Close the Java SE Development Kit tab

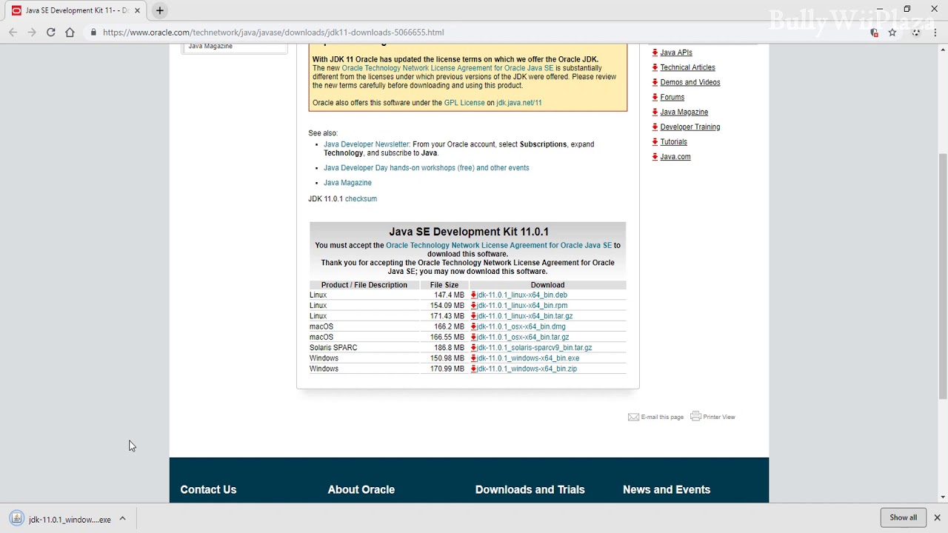point(137,10)
